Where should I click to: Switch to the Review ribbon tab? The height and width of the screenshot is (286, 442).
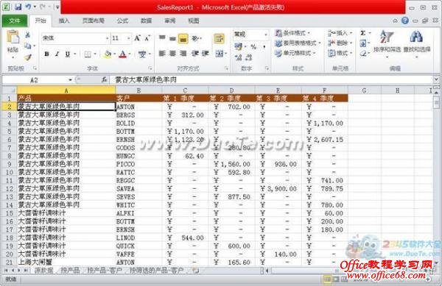(169, 21)
